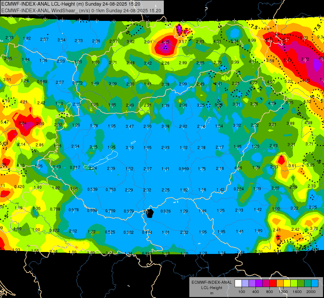
Task: Click the legend tick label '400'
Action: [x=255, y=292]
